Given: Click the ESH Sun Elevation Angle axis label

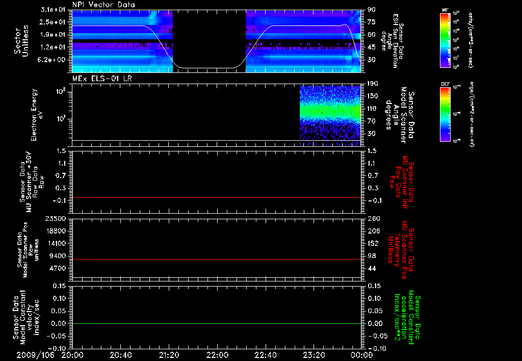Looking at the screenshot, I should point(393,41).
